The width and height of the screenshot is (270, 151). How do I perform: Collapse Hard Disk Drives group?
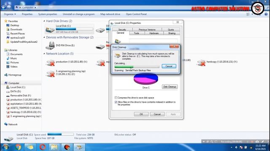[44, 21]
